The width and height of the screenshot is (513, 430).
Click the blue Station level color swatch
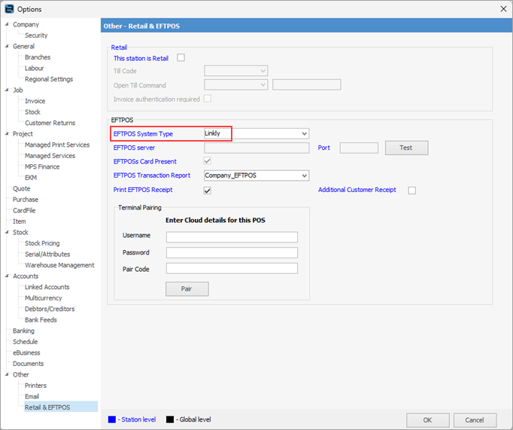pos(111,419)
